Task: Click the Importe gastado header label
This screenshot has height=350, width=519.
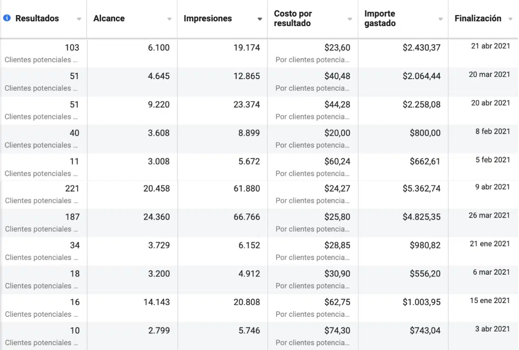Action: tap(380, 18)
